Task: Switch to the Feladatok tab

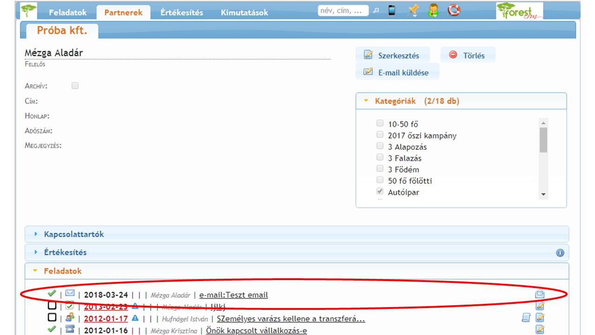Action: pos(67,13)
